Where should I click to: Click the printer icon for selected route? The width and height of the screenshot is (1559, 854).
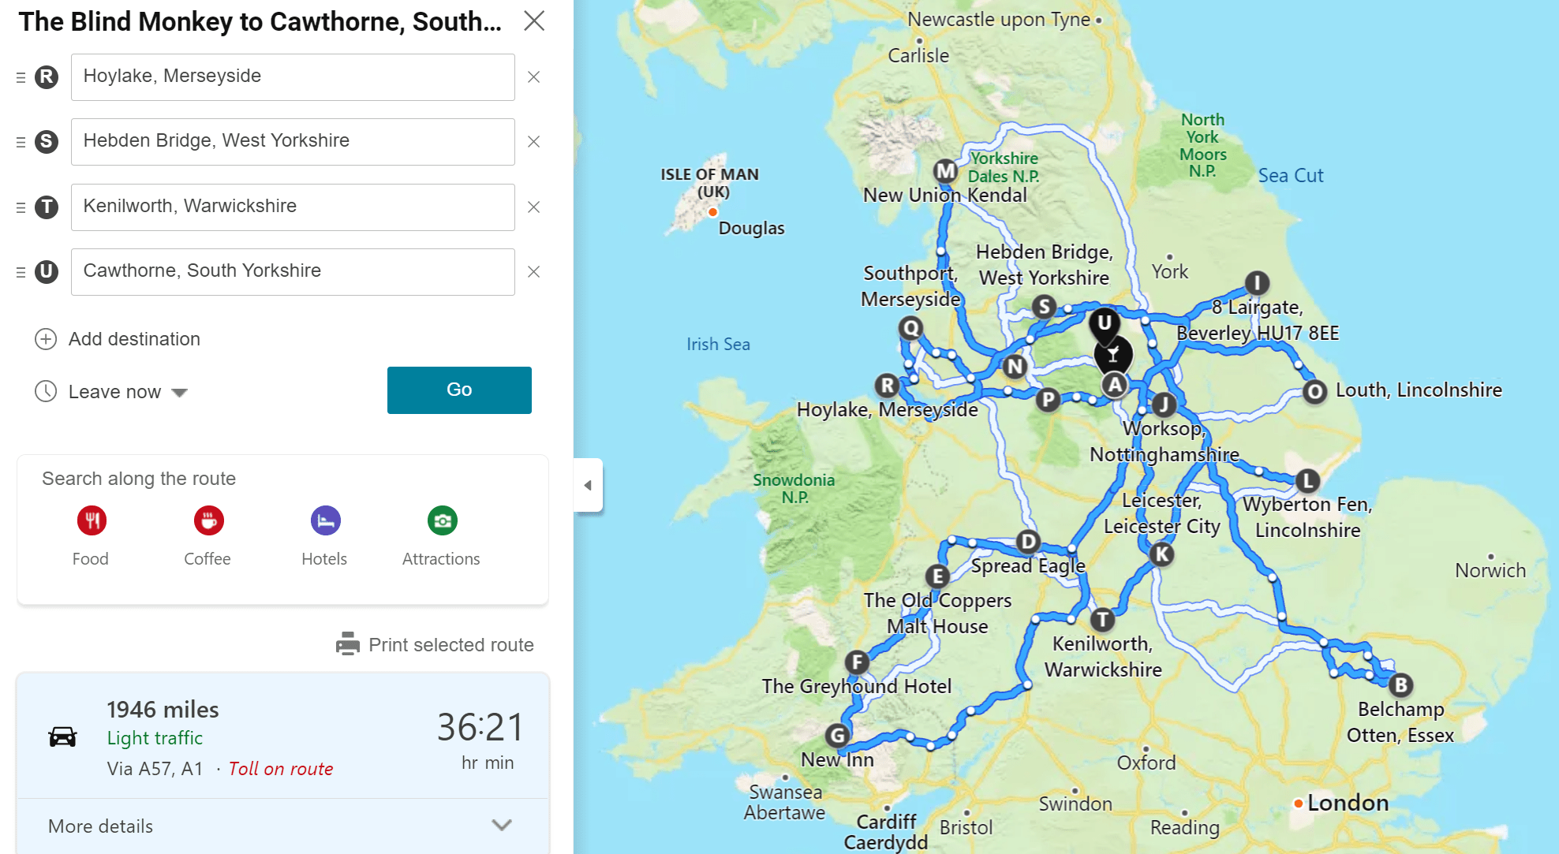[x=347, y=644]
